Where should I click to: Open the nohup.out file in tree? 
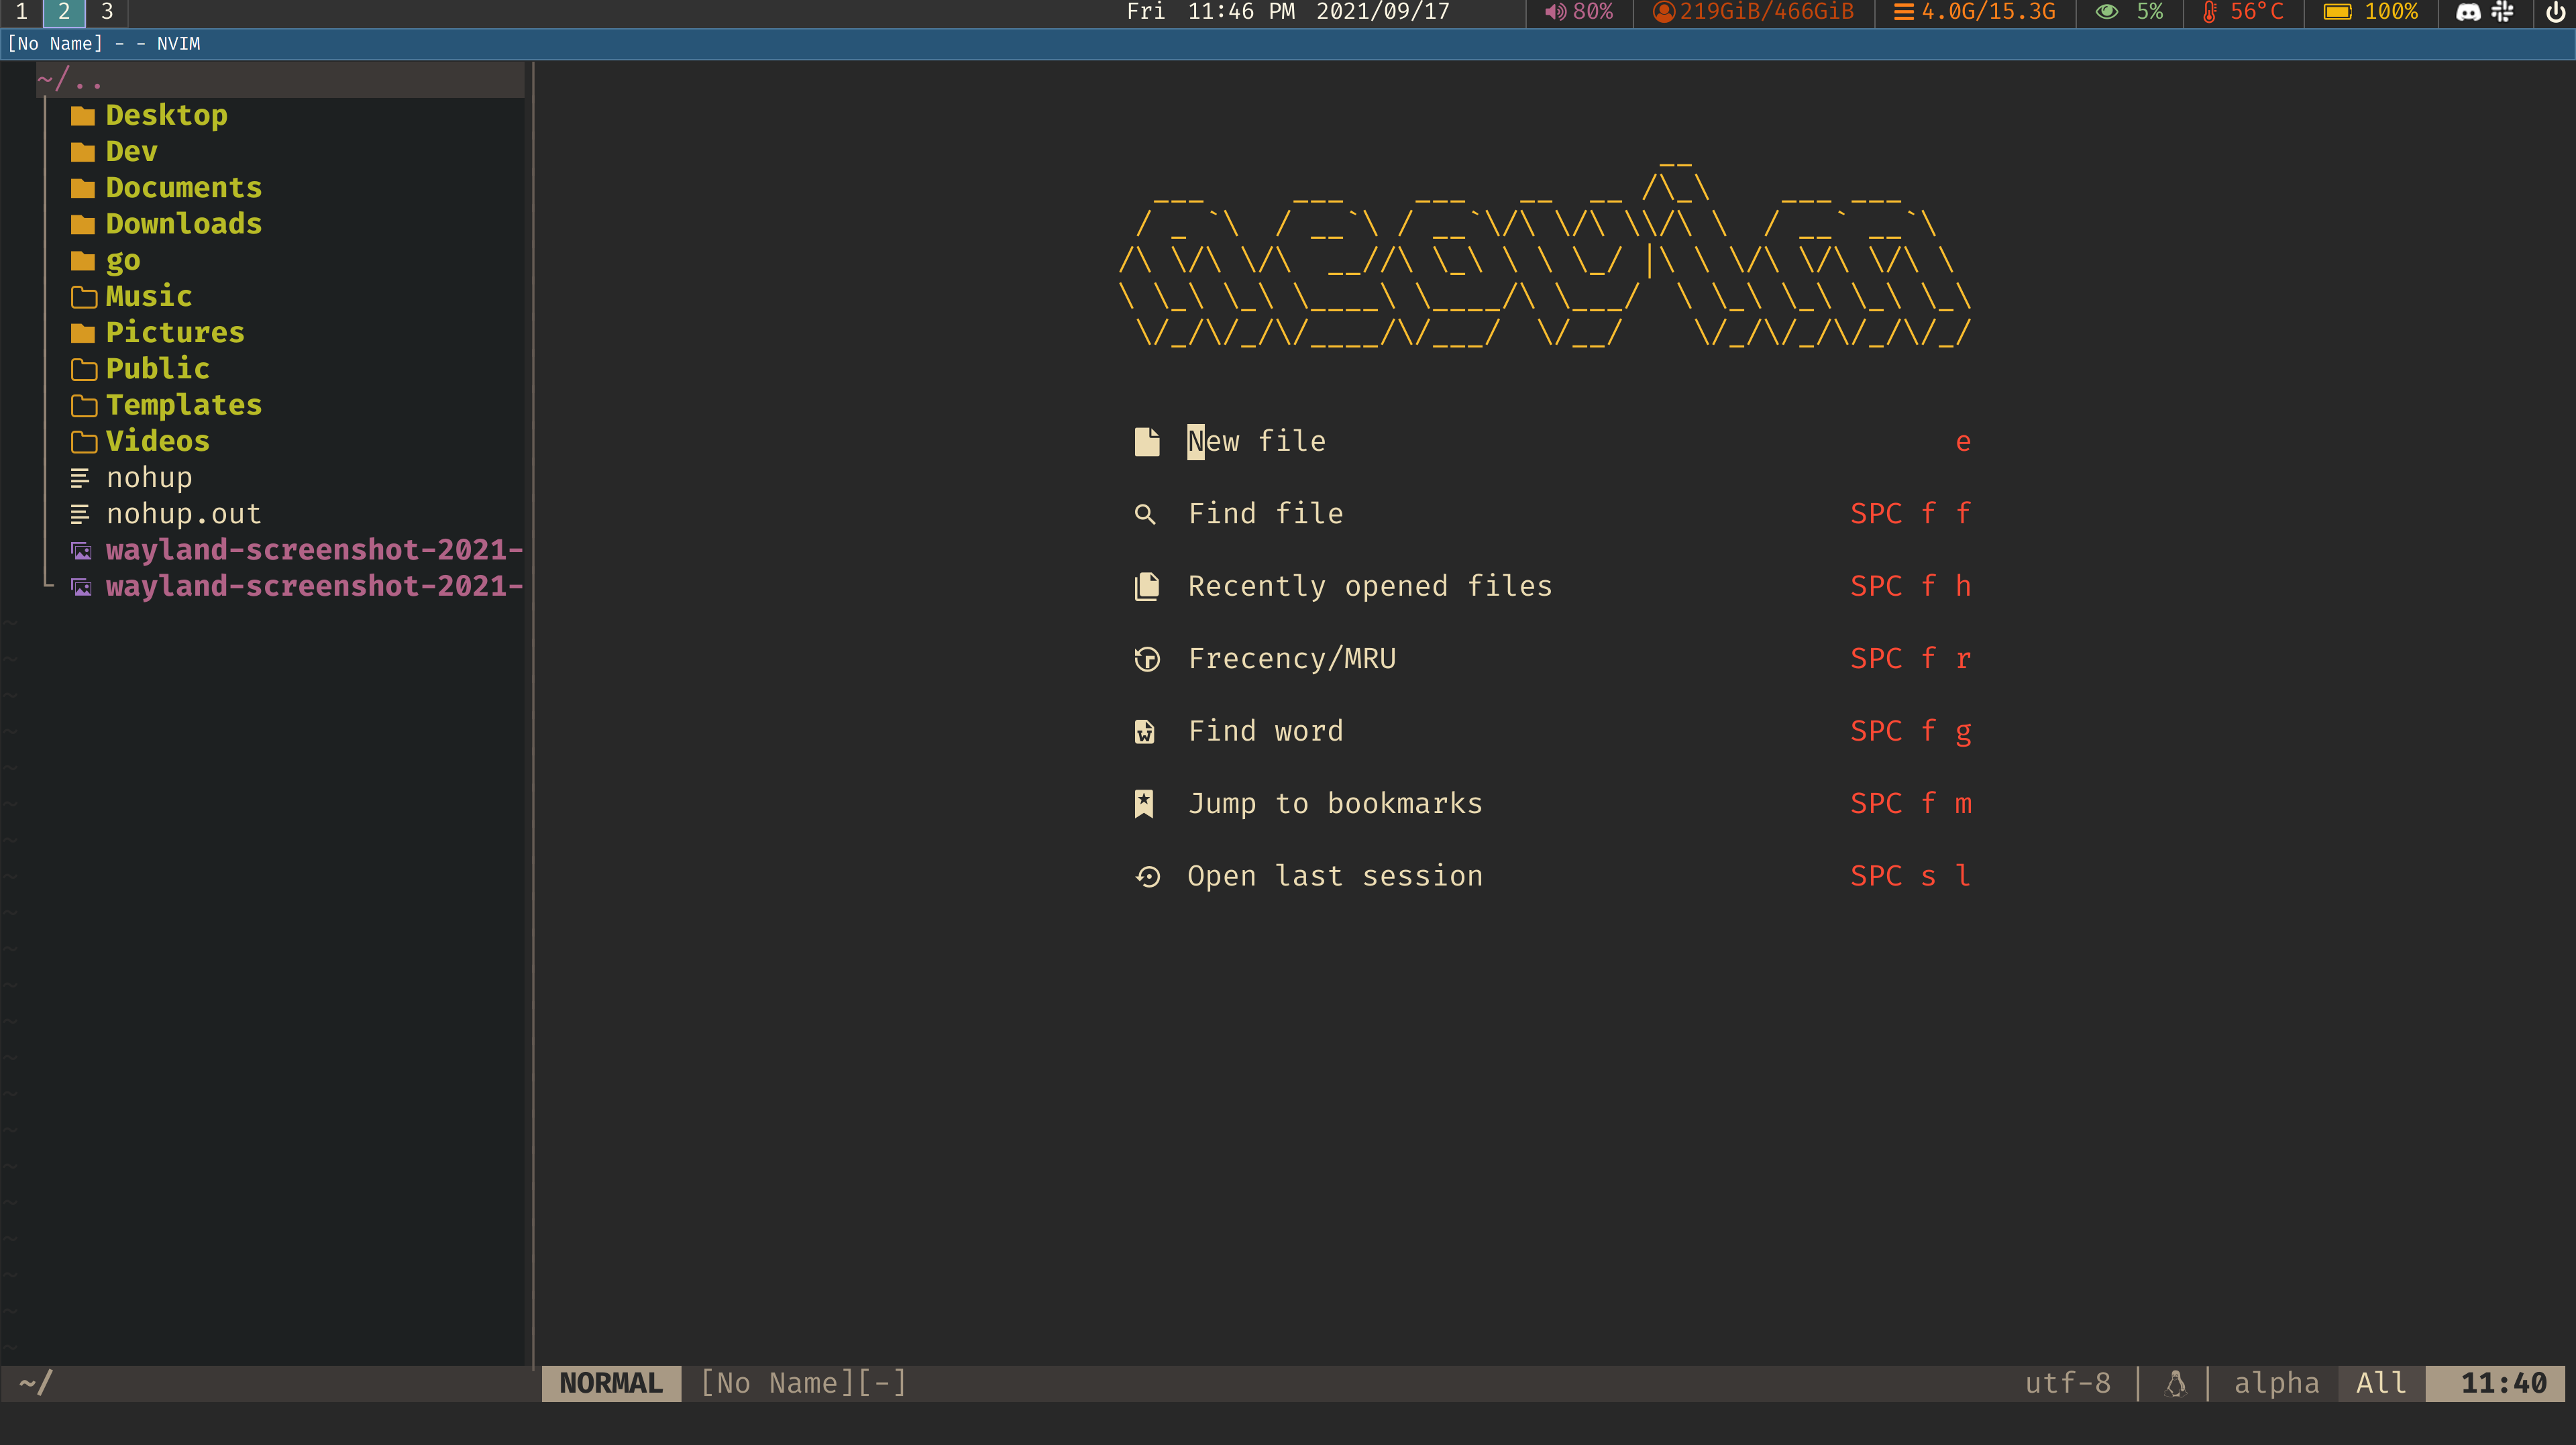(183, 513)
